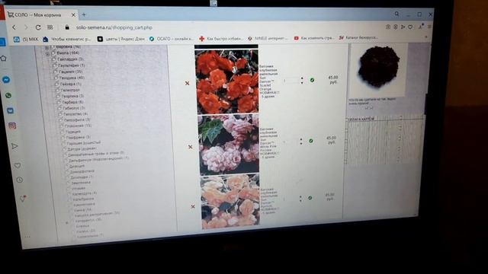The width and height of the screenshot is (488, 274).
Task: Close the СОЛО Моя корзина tab
Action: [x=73, y=14]
